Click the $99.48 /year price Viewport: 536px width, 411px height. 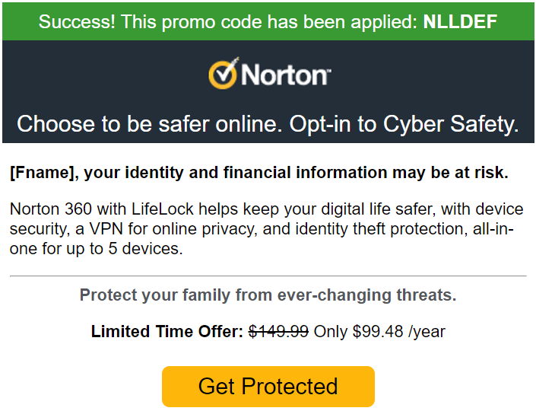399,332
